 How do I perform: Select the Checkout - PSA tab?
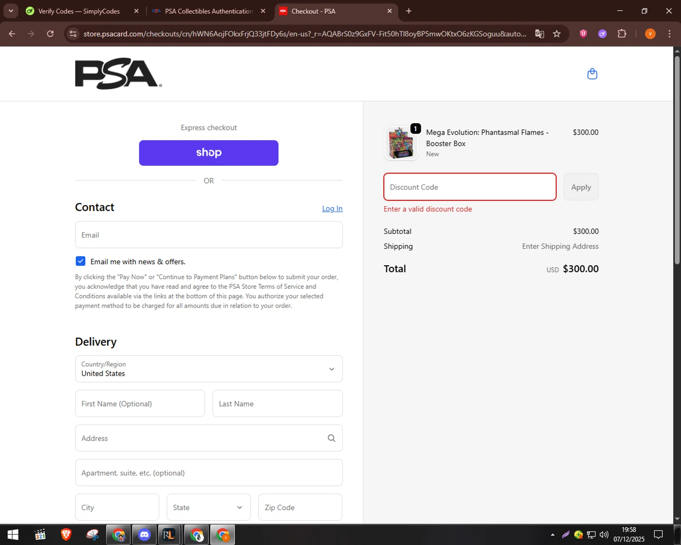[x=336, y=11]
